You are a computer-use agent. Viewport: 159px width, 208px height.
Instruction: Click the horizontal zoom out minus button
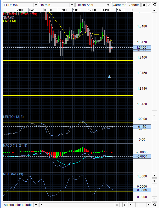(130, 205)
